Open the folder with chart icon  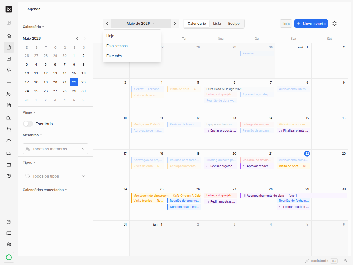point(9,118)
